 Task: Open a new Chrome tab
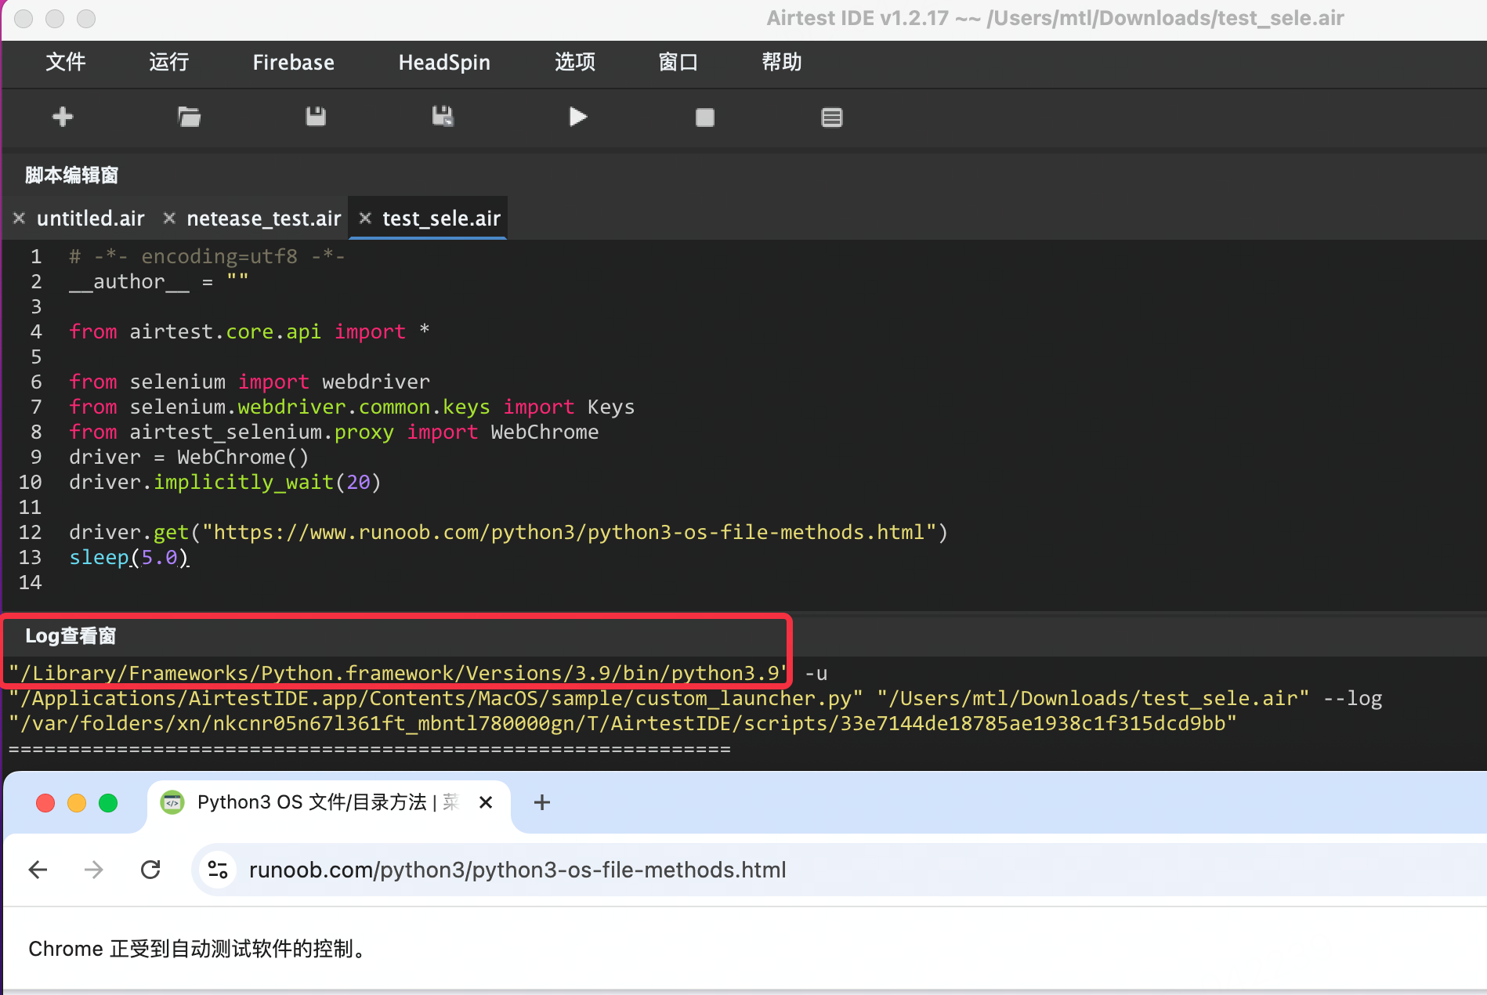541,802
